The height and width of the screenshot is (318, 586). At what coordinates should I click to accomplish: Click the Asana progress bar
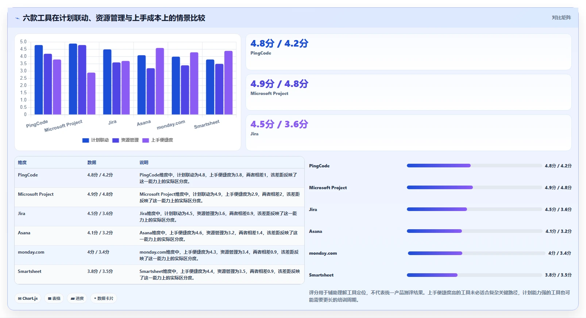(474, 231)
